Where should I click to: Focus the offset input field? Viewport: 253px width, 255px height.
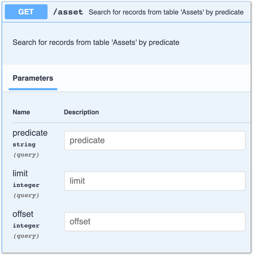[x=155, y=221]
